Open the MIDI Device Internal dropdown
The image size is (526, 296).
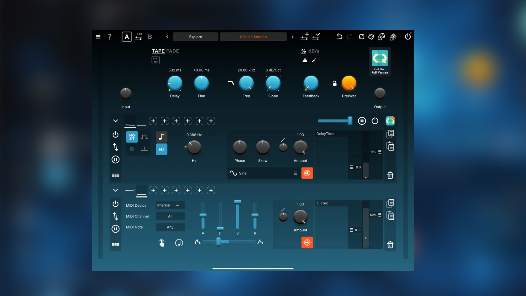170,205
